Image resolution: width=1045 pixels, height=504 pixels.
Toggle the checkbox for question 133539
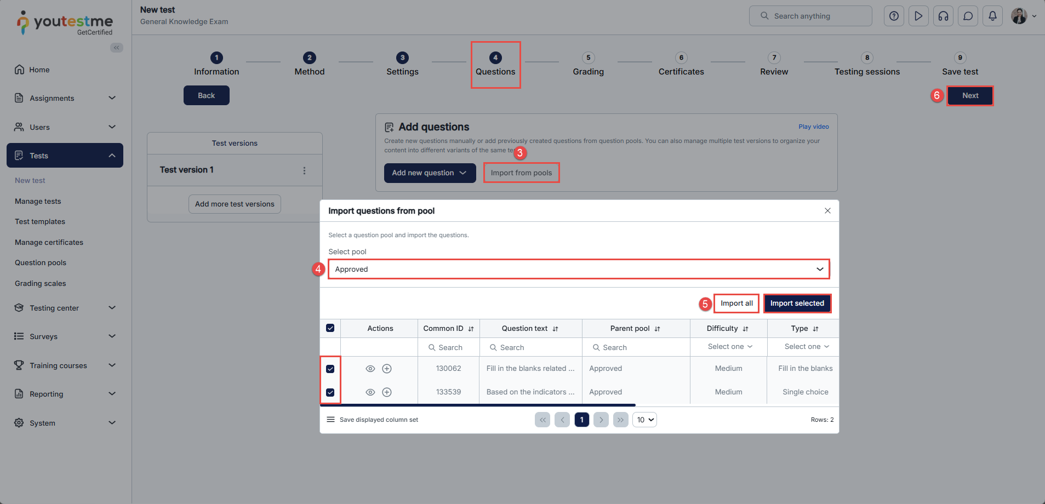point(330,392)
